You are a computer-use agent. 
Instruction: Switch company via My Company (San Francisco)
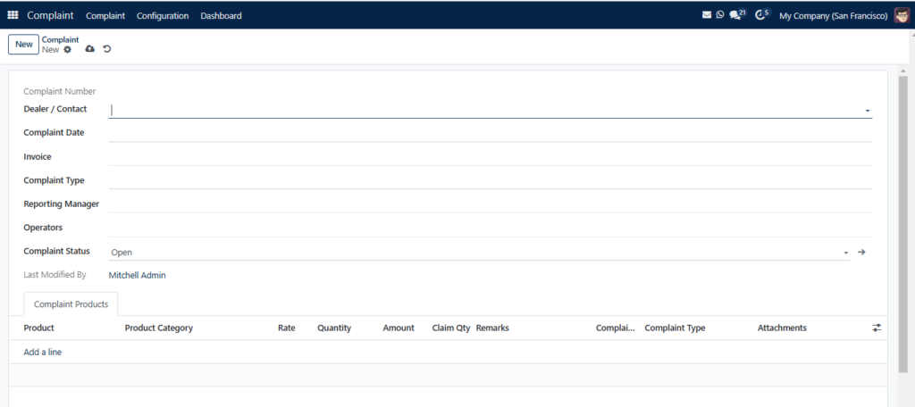pos(834,16)
